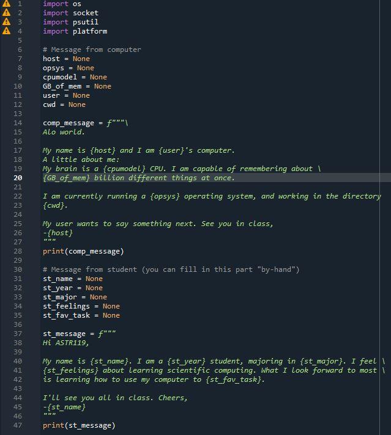This screenshot has width=391, height=435.
Task: Click the warning icon beside line 3
Action: pyautogui.click(x=6, y=22)
